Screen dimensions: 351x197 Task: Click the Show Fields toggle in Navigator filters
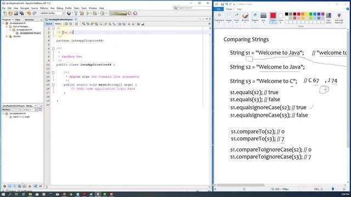[10, 186]
